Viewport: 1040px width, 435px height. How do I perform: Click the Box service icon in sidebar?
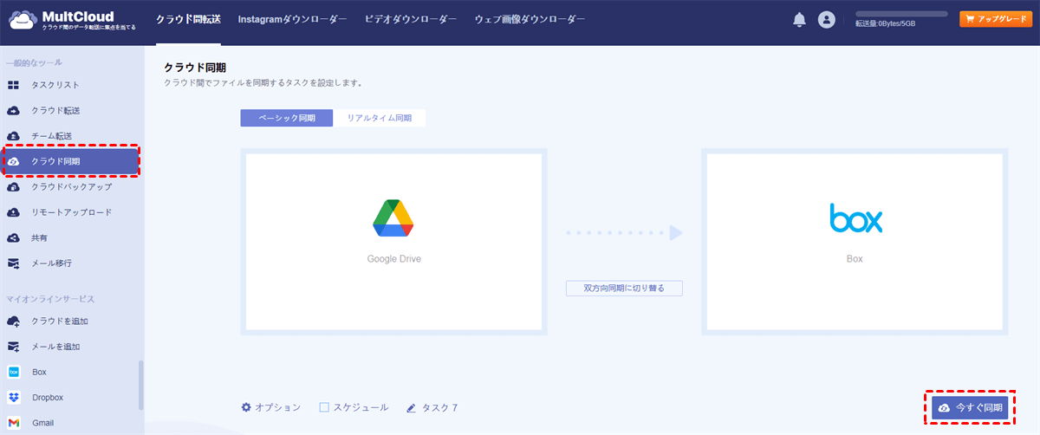click(x=14, y=372)
